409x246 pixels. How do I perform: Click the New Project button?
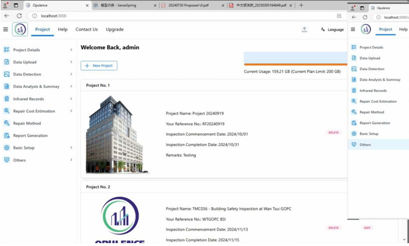tap(99, 66)
